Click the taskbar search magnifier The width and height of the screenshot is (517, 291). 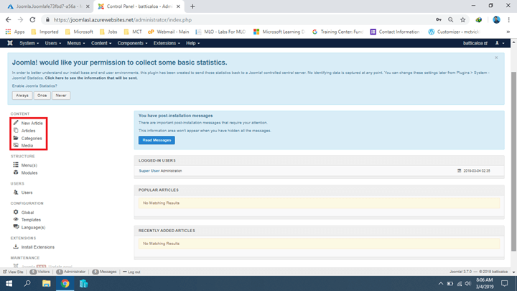pos(27,283)
